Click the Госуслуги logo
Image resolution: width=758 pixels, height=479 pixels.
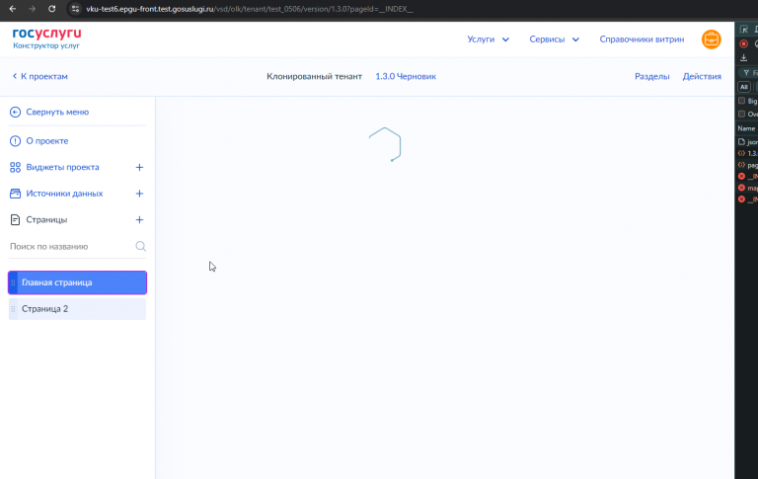47,39
